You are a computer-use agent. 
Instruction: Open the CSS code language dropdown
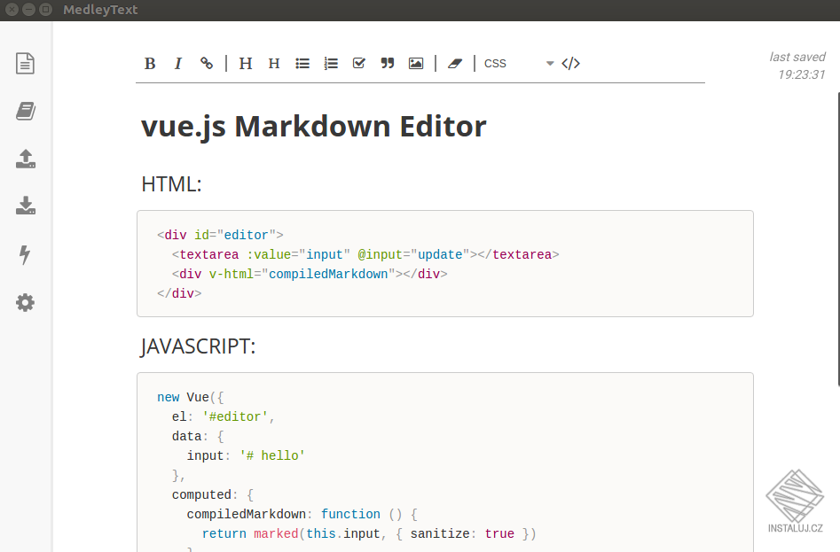(x=519, y=64)
